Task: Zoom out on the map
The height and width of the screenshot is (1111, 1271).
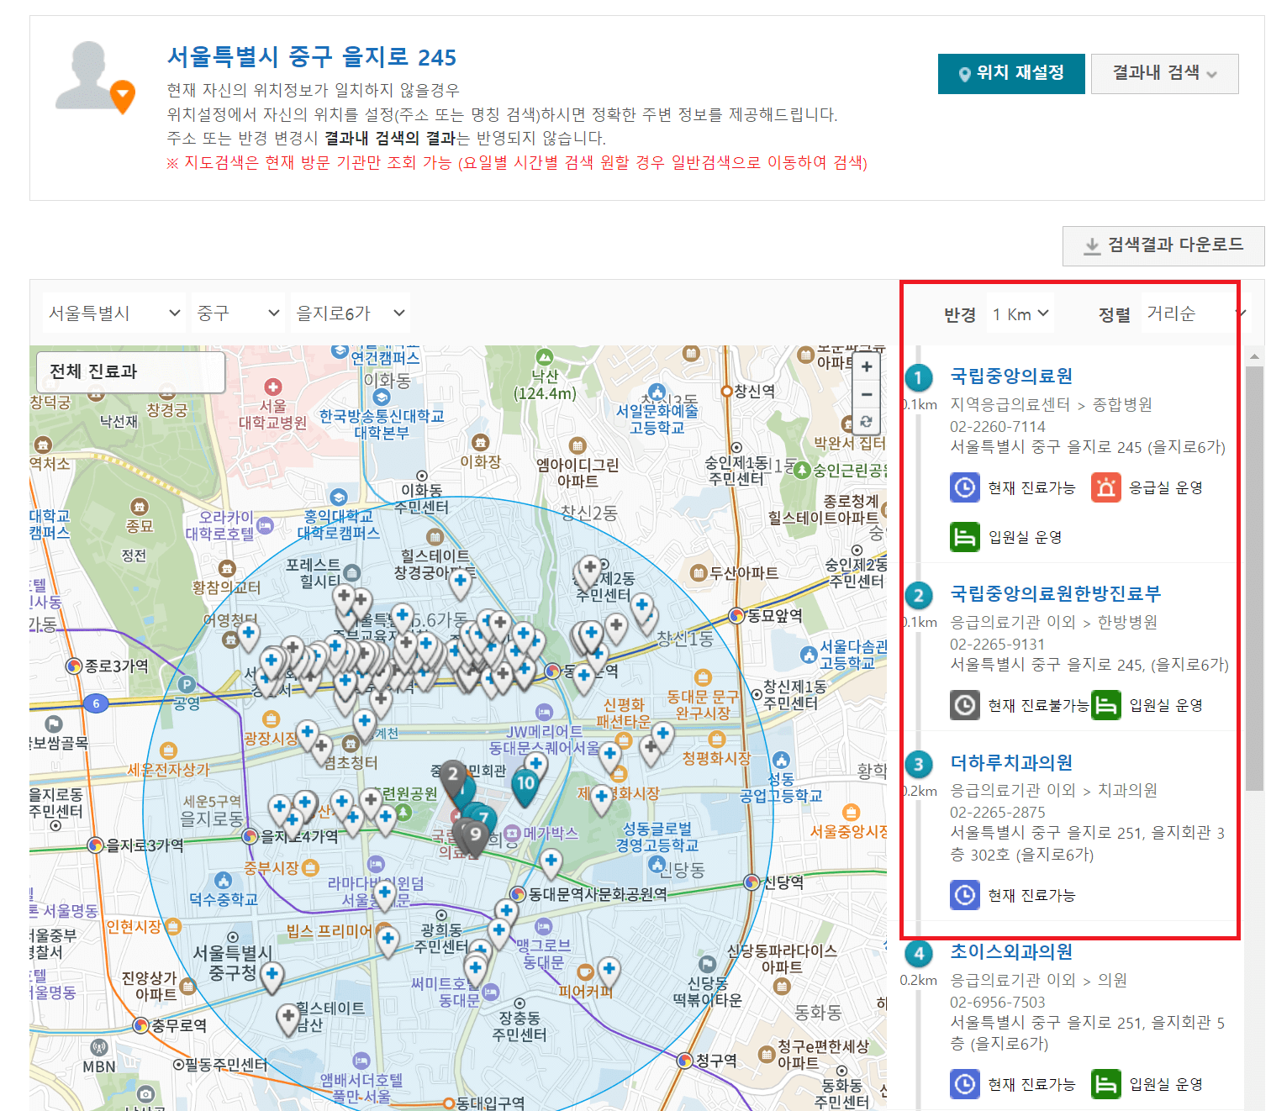Action: pos(867,394)
